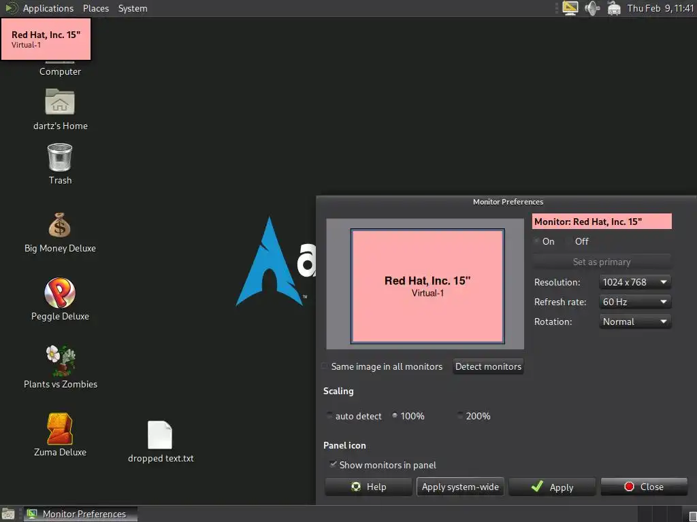Click the Apply system-wide button
This screenshot has width=697, height=522.
460,487
